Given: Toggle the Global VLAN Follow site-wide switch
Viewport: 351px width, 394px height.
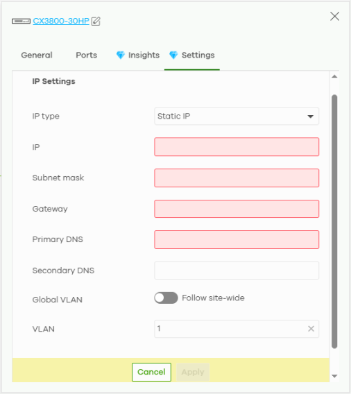Looking at the screenshot, I should [166, 298].
